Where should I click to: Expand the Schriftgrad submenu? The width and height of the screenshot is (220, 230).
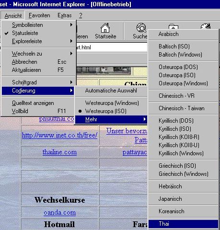tap(38, 82)
